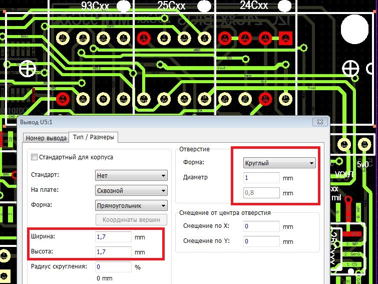
Task: Close the Вывод U5:1 dialog
Action: pyautogui.click(x=318, y=122)
